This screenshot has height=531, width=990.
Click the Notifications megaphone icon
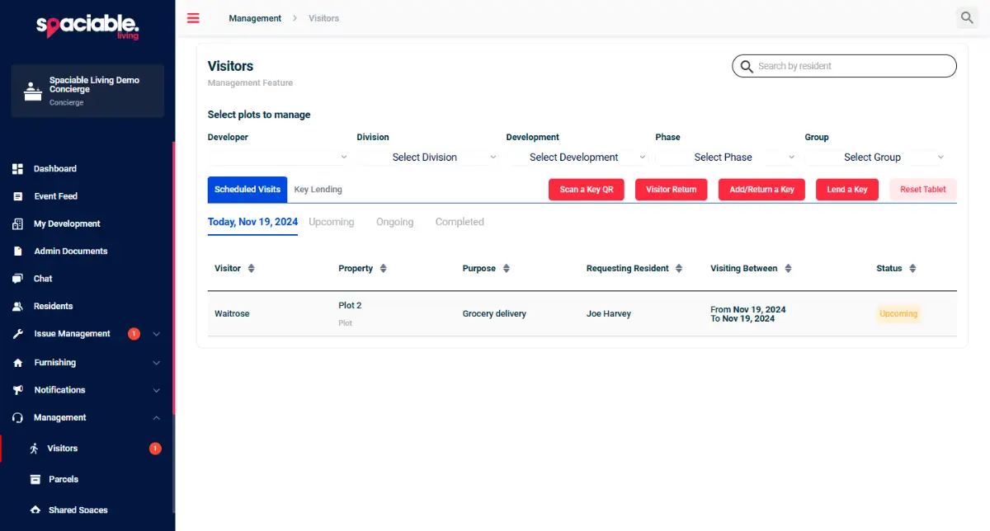tap(17, 390)
